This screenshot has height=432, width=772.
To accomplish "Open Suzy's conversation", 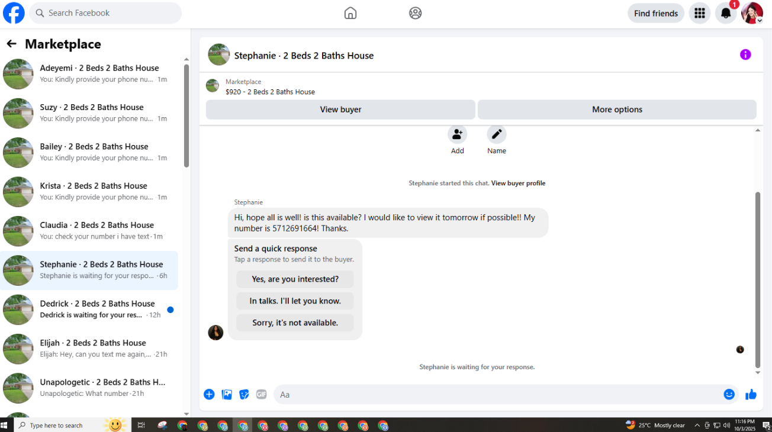I will (x=89, y=113).
